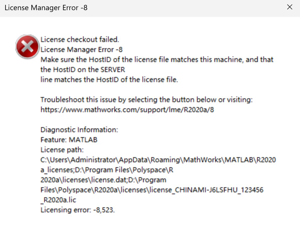Select the red circle warning graphic
The width and height of the screenshot is (300, 225).
pos(27,46)
